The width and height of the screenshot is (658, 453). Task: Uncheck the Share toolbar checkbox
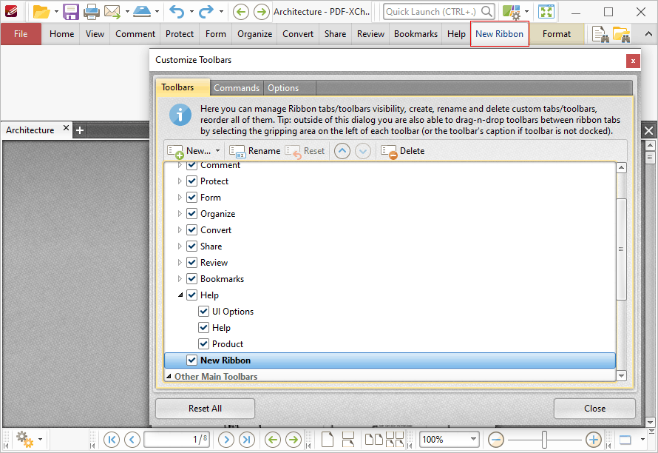pos(191,246)
